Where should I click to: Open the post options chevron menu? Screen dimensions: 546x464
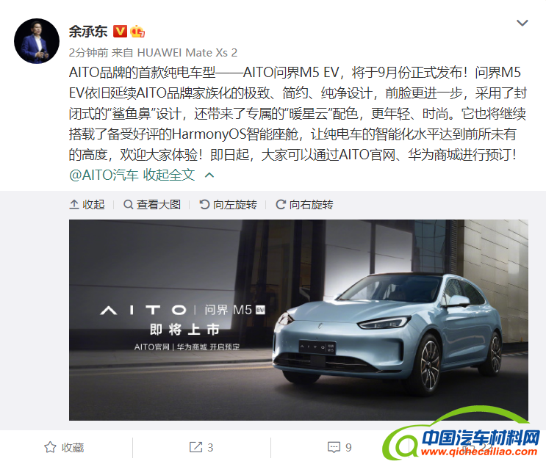tap(522, 23)
